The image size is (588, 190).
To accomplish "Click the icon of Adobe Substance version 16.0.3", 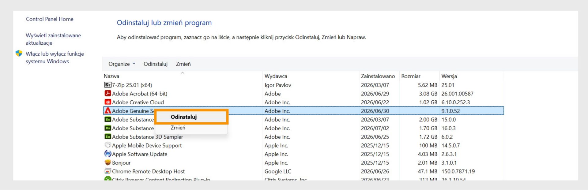I will (x=107, y=128).
